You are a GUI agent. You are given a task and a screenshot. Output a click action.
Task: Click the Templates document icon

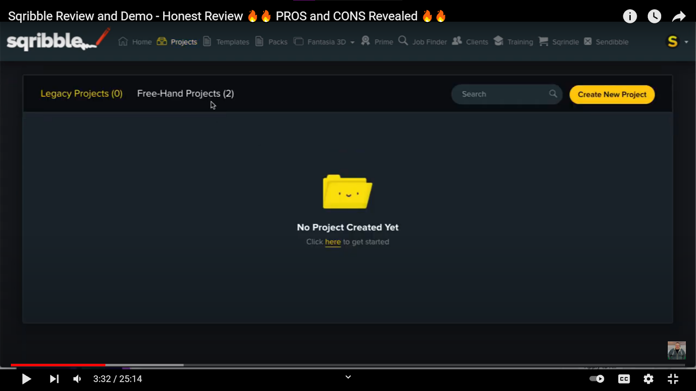[x=207, y=41]
